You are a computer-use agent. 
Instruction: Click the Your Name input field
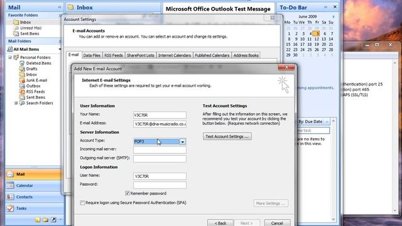pyautogui.click(x=160, y=115)
